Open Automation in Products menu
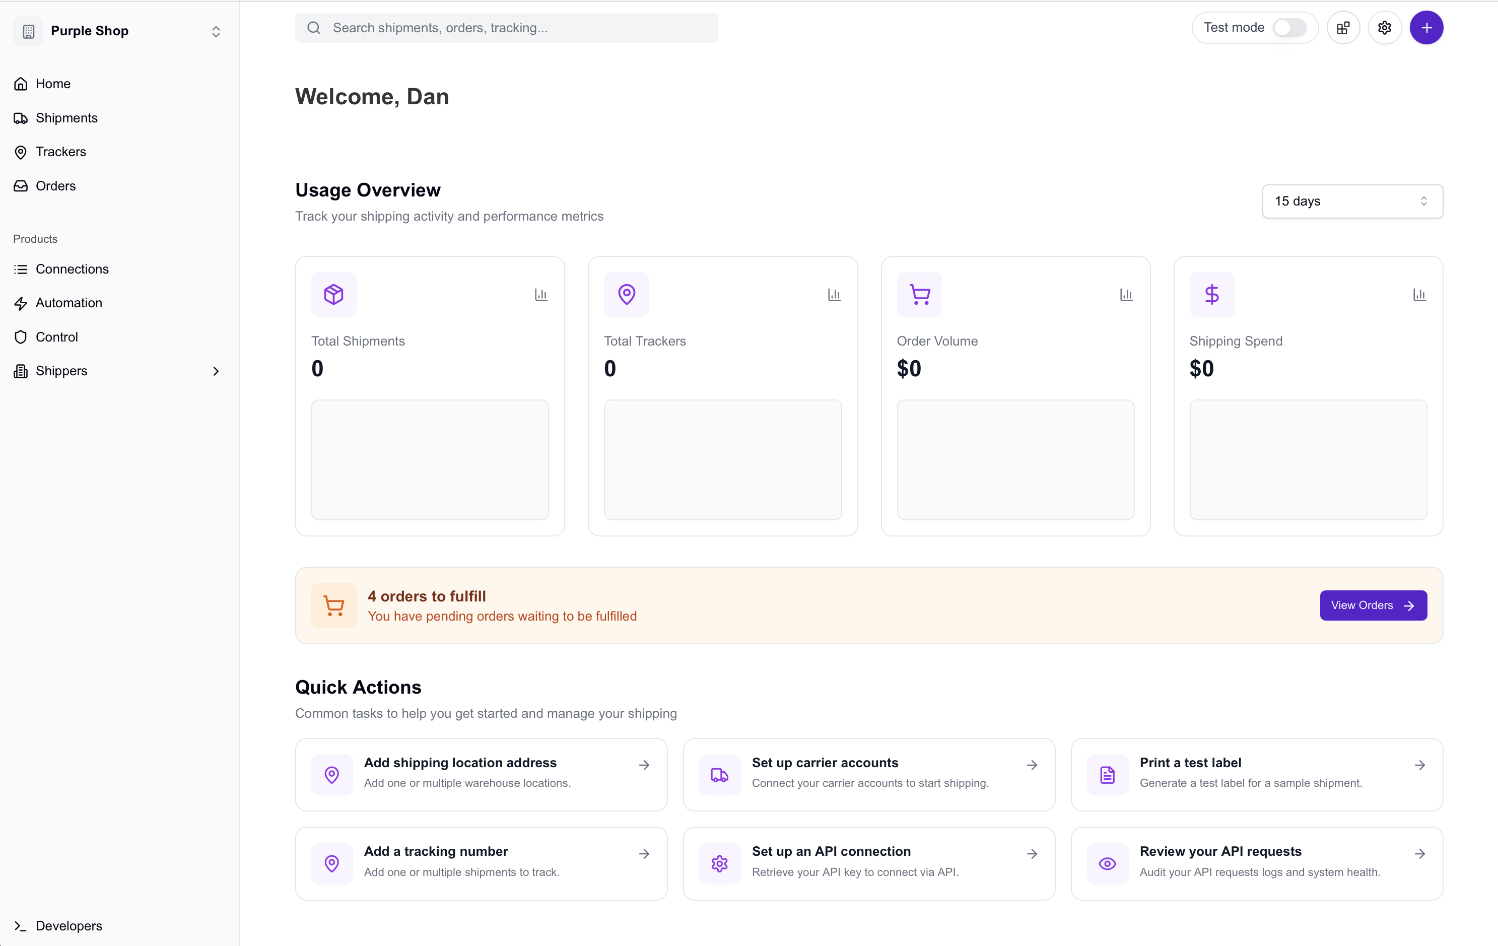The height and width of the screenshot is (946, 1498). pyautogui.click(x=69, y=303)
